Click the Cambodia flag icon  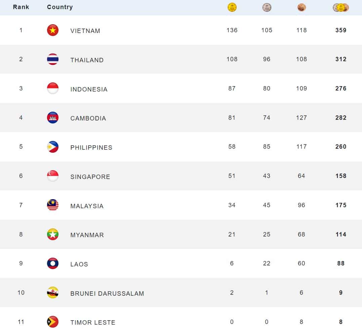coord(53,118)
